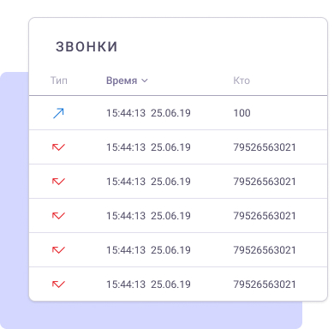Image resolution: width=334 pixels, height=329 pixels.
Task: Sort calls by the Время column header
Action: (x=122, y=81)
